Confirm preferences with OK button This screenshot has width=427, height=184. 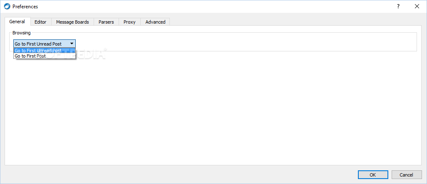point(373,175)
